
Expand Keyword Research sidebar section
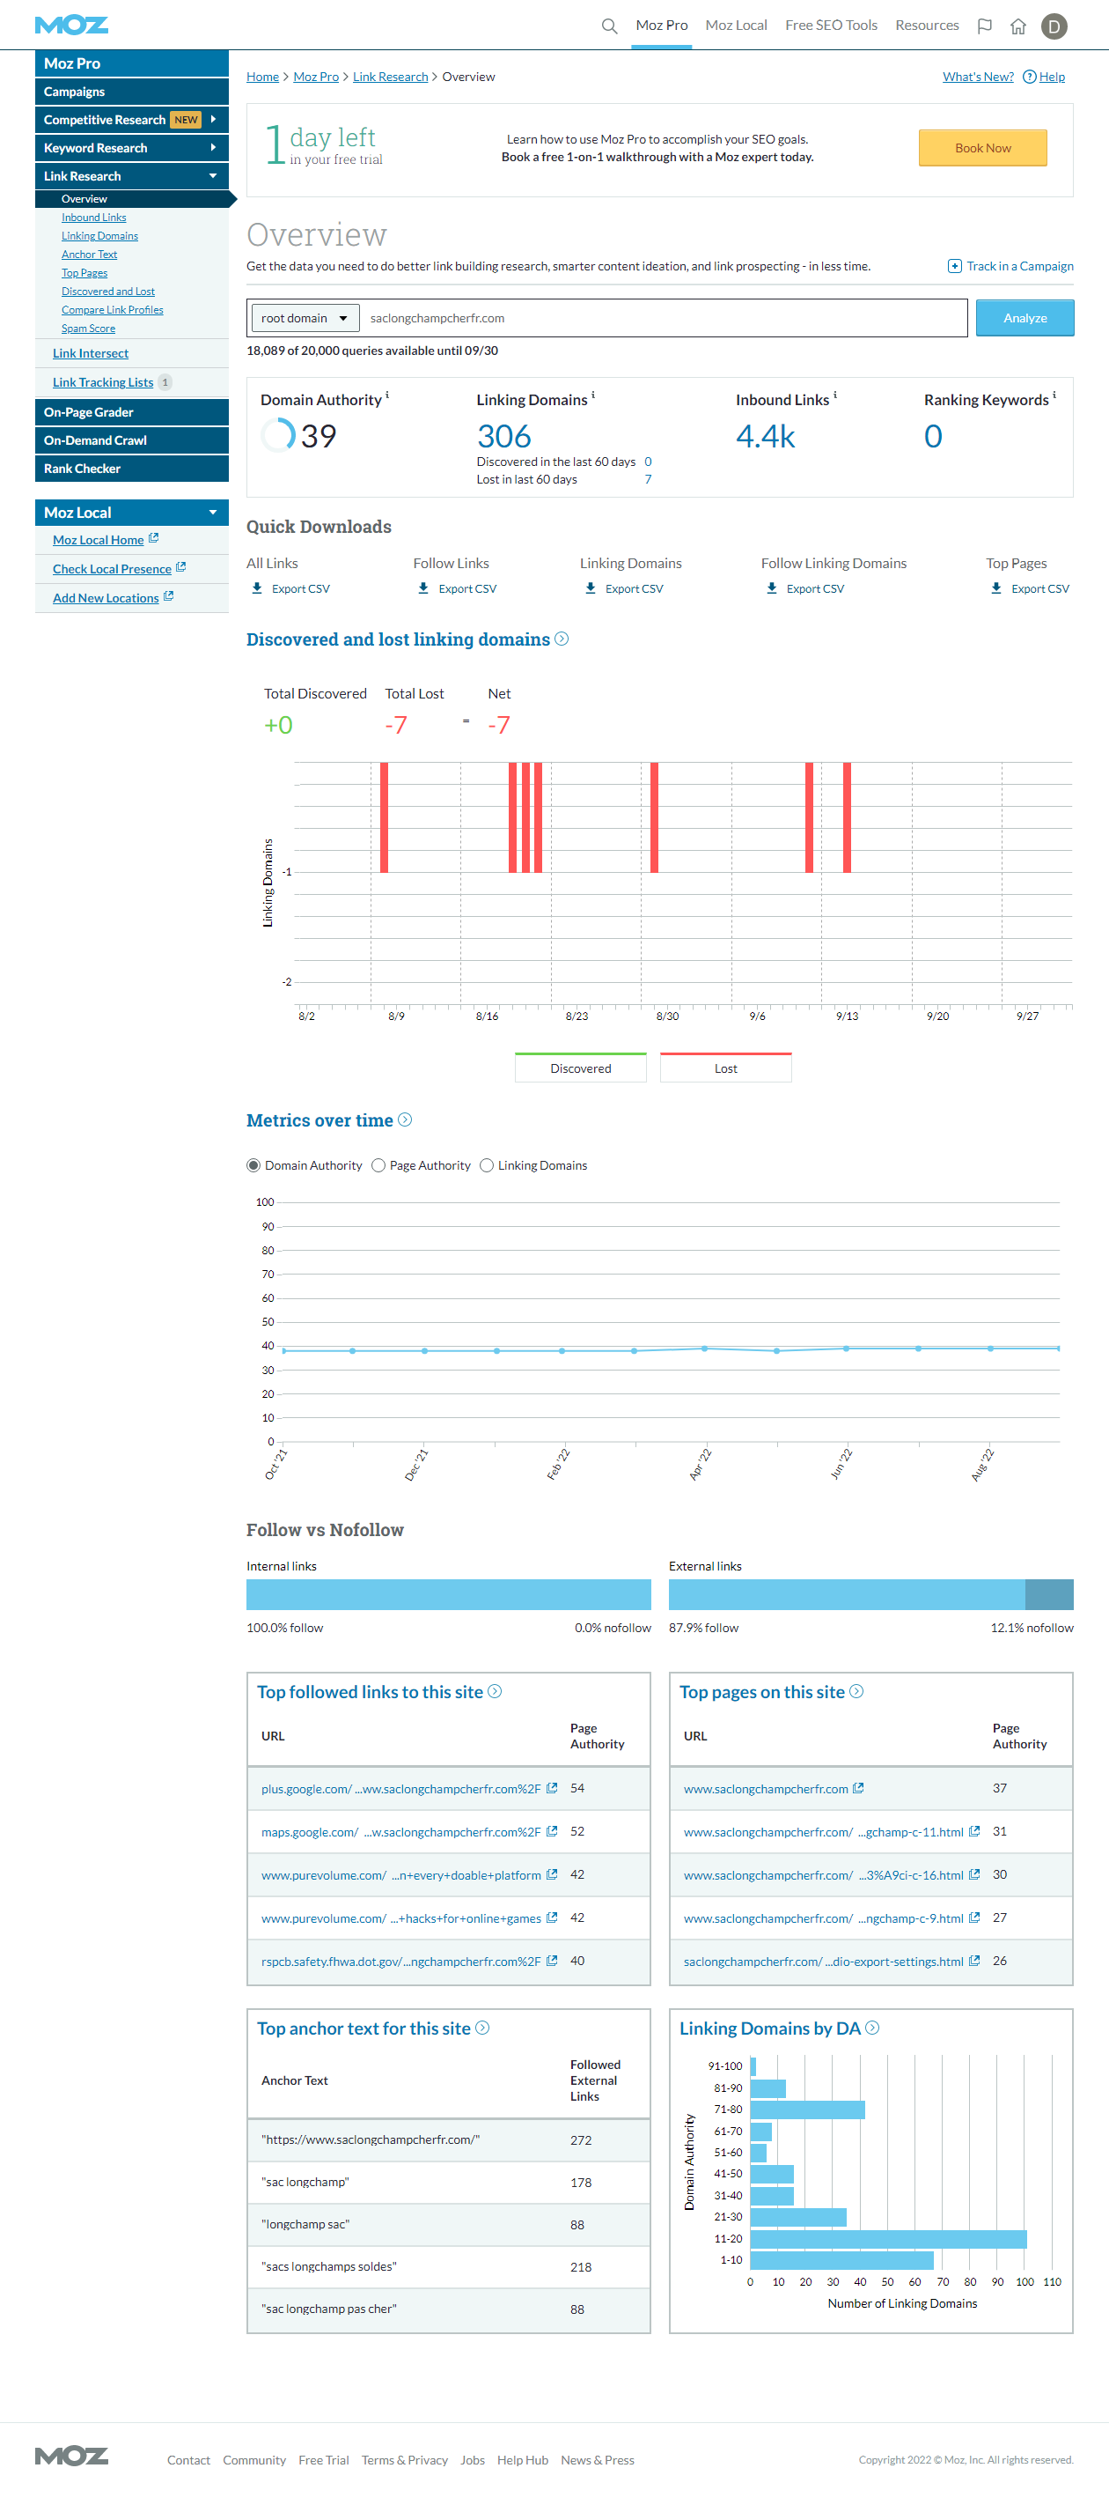(213, 147)
